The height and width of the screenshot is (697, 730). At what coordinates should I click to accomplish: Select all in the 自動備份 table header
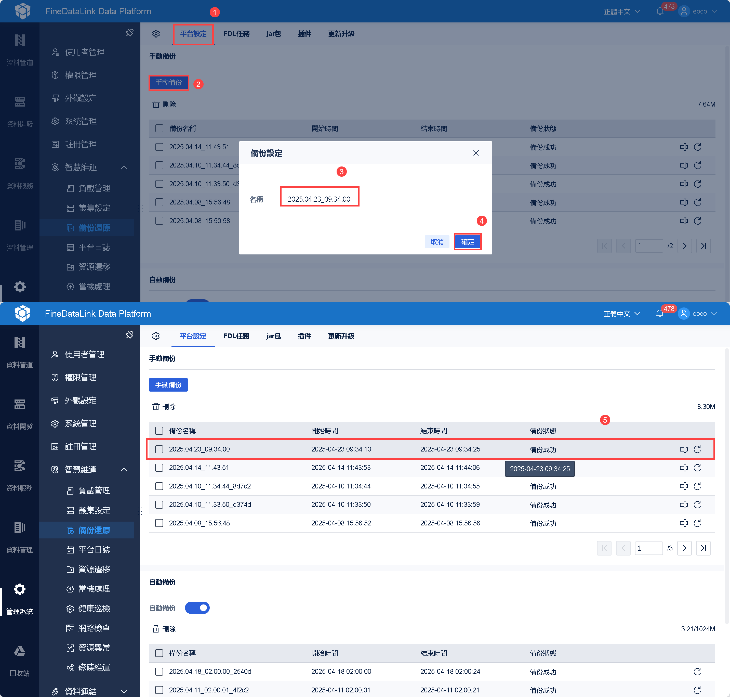coord(159,653)
